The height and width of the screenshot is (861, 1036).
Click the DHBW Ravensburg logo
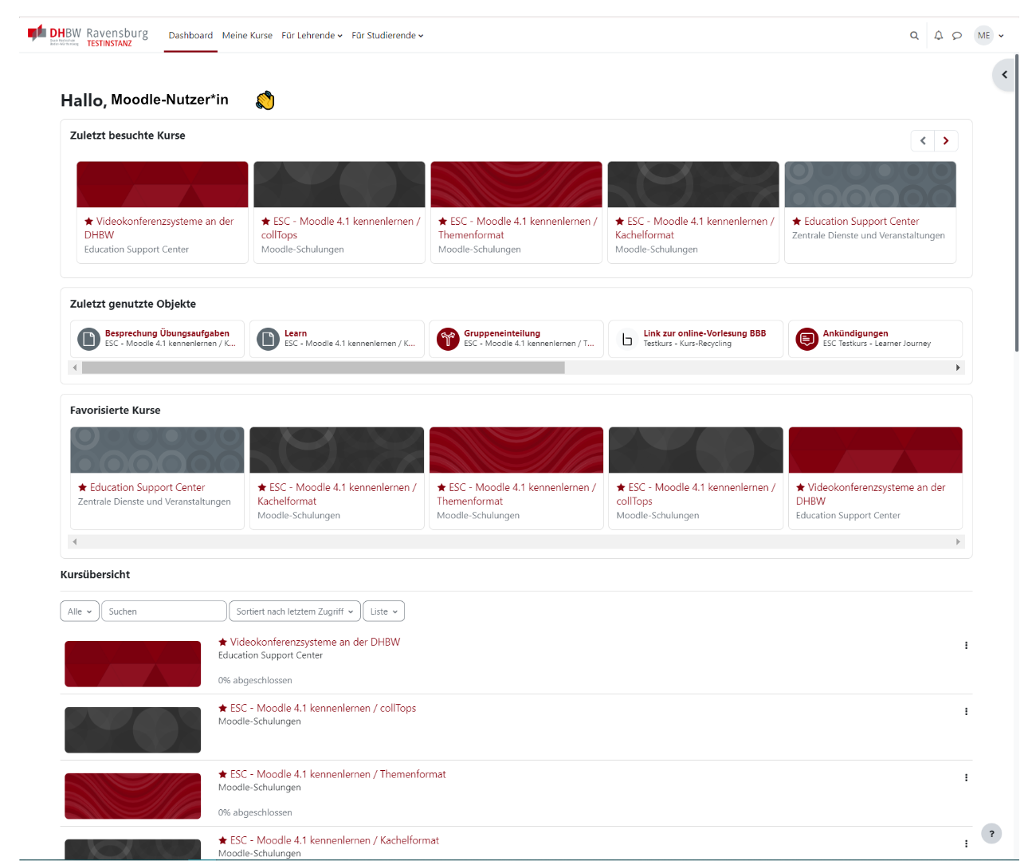[x=88, y=35]
